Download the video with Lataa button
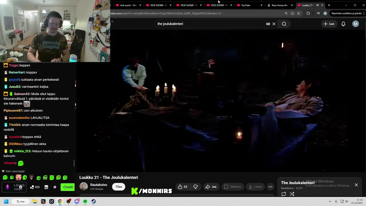The height and width of the screenshot is (206, 366). [x=255, y=187]
